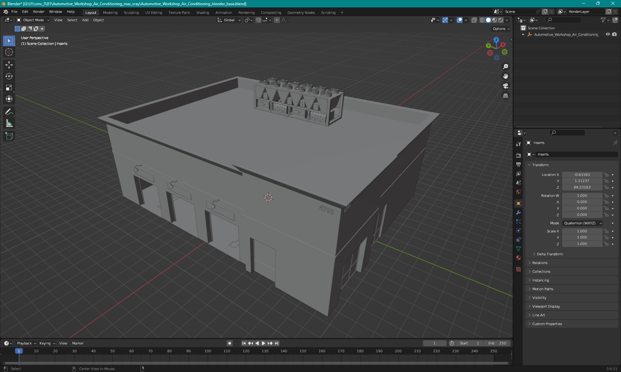Click frame 1 on the timeline
The image size is (621, 372).
click(x=19, y=351)
